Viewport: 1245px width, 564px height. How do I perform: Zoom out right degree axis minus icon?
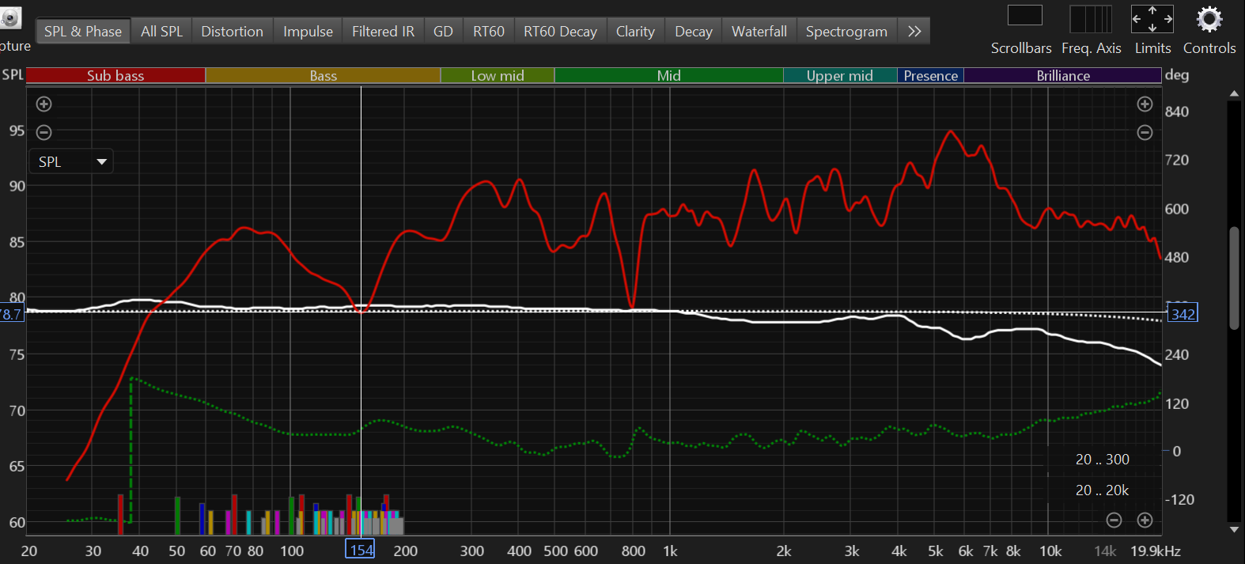1145,132
